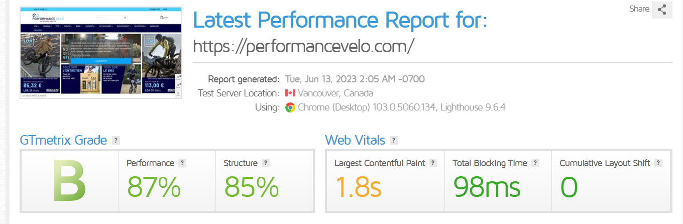Click the GTmetrix Grade heading
The width and height of the screenshot is (683, 224).
click(x=63, y=140)
